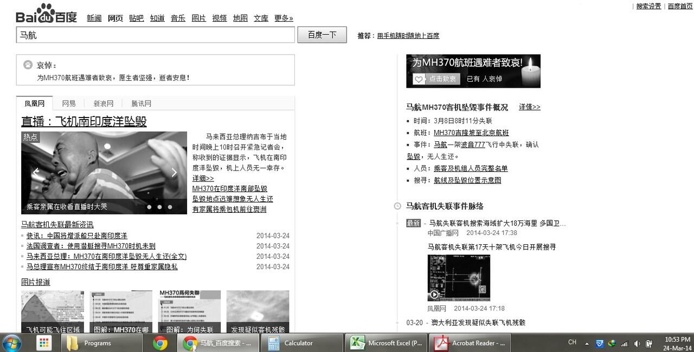Viewport: 694px width, 352px height.
Task: Open the 详细>> link under the article summary
Action: click(x=203, y=178)
